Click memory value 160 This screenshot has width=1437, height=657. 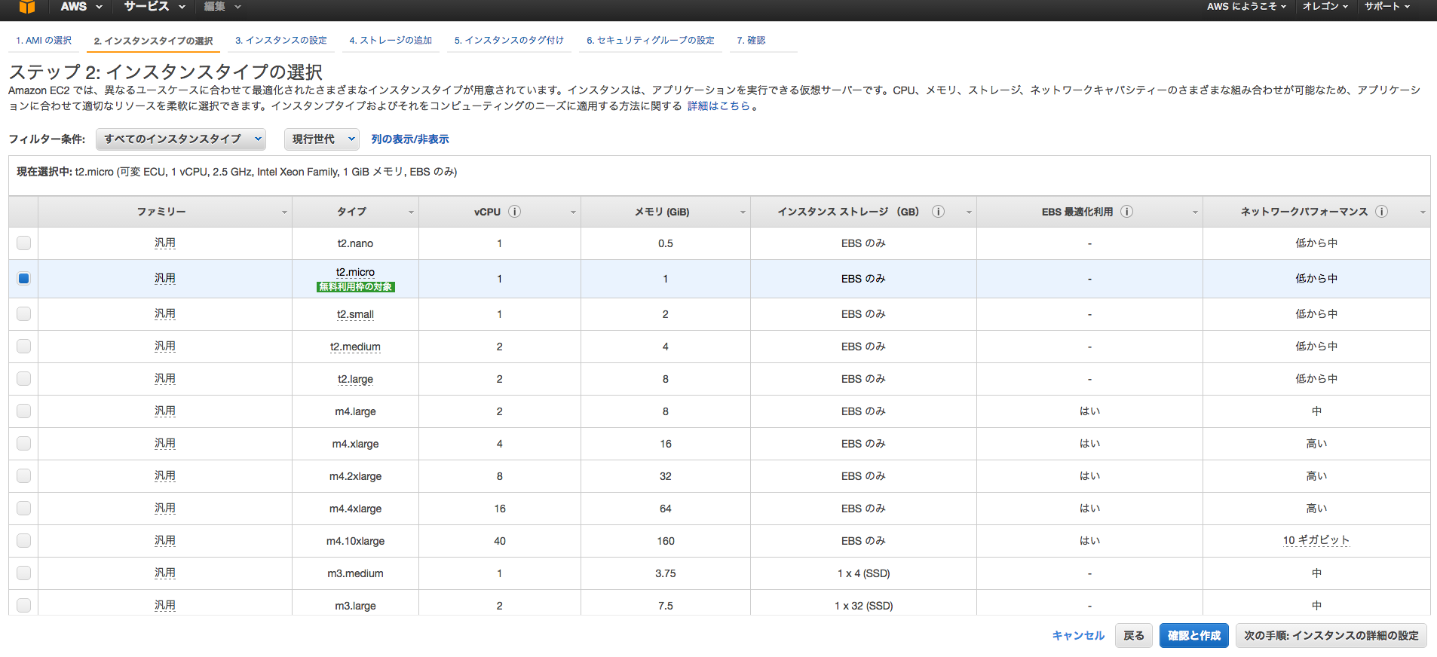[x=666, y=541]
